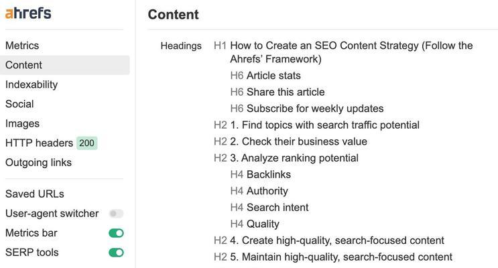The image size is (498, 268).
Task: Open the Outgoing links section
Action: click(x=38, y=162)
